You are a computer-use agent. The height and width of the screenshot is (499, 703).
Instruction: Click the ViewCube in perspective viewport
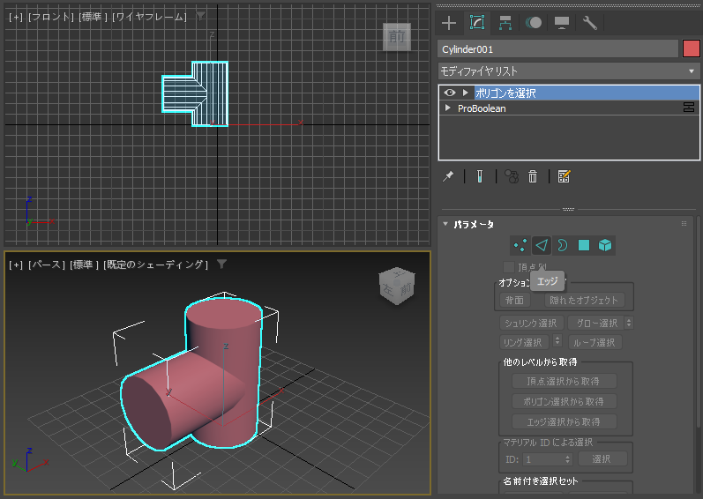pos(397,287)
